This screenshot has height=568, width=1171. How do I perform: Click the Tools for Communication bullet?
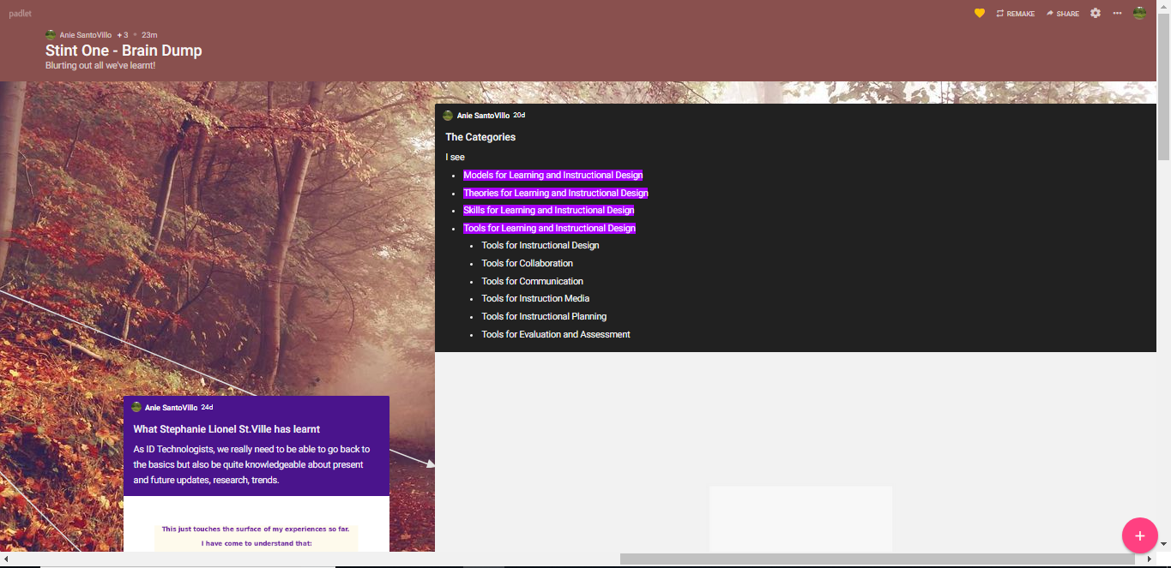[x=533, y=281]
